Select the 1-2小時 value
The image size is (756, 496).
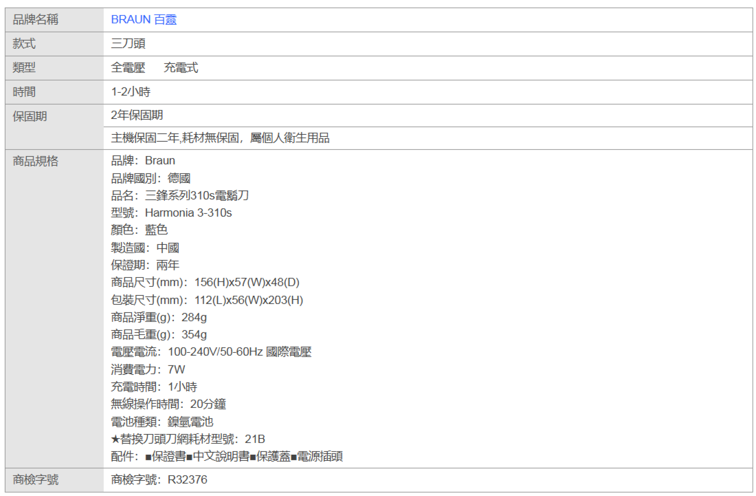click(x=131, y=92)
